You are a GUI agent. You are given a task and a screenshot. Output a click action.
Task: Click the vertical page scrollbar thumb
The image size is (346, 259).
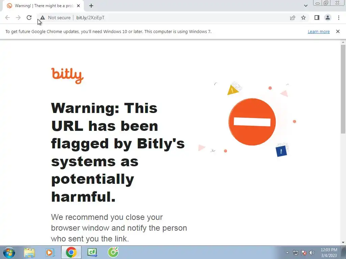coord(343,89)
